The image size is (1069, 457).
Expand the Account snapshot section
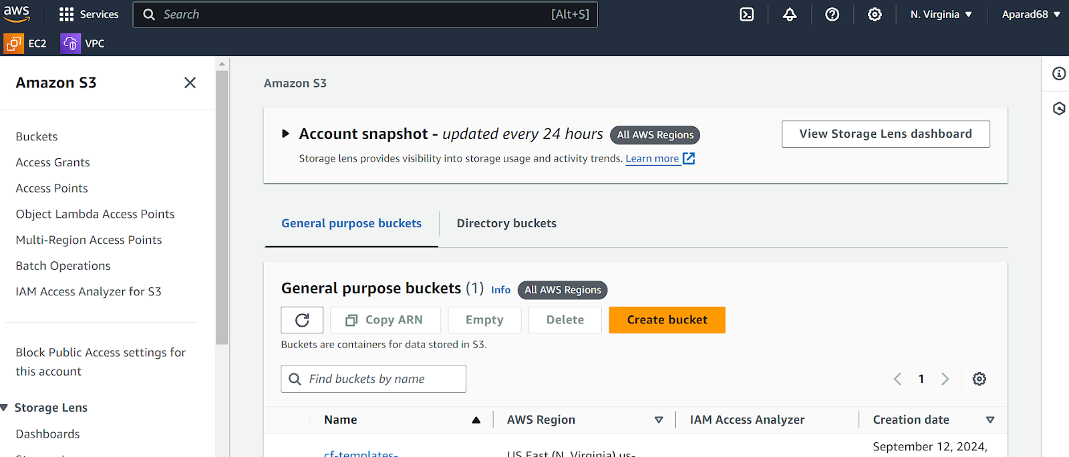click(286, 134)
